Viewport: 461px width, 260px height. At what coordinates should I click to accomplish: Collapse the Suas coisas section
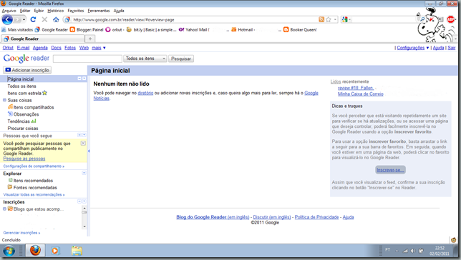(x=4, y=100)
